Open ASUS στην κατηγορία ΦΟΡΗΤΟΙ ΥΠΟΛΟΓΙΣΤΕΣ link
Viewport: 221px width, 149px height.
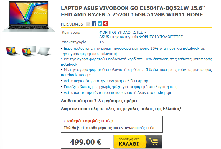coord(141,37)
